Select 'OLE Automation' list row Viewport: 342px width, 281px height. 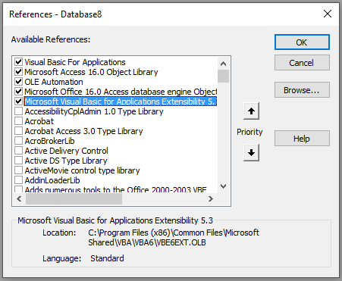[54, 82]
